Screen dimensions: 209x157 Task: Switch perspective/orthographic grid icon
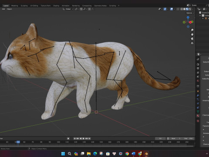tap(192, 43)
